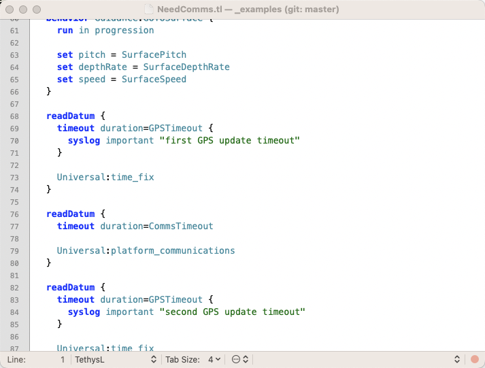Click the CommsTimeout value on line 77
485x368 pixels.
[x=181, y=226]
